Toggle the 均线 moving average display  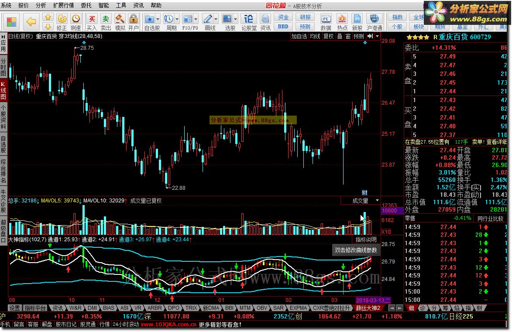[315, 36]
